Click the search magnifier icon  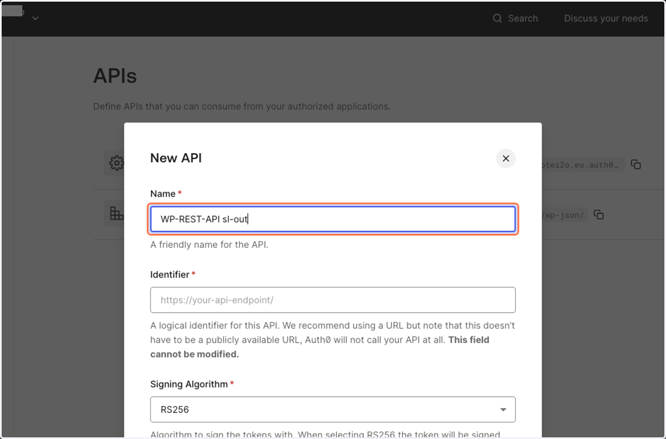coord(497,18)
